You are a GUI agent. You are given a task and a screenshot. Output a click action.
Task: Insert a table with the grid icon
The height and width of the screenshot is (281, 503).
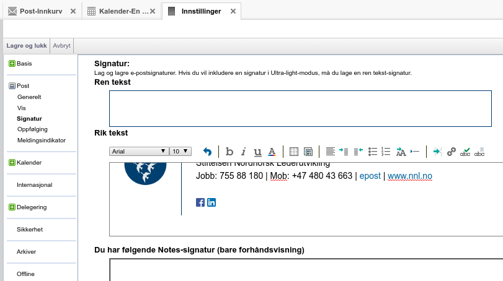coord(294,152)
